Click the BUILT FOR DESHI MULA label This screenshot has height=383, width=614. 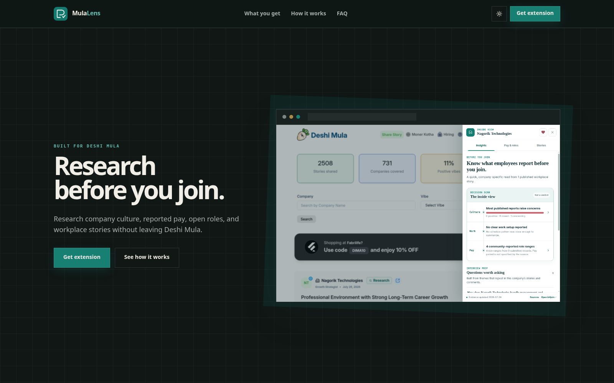point(87,146)
